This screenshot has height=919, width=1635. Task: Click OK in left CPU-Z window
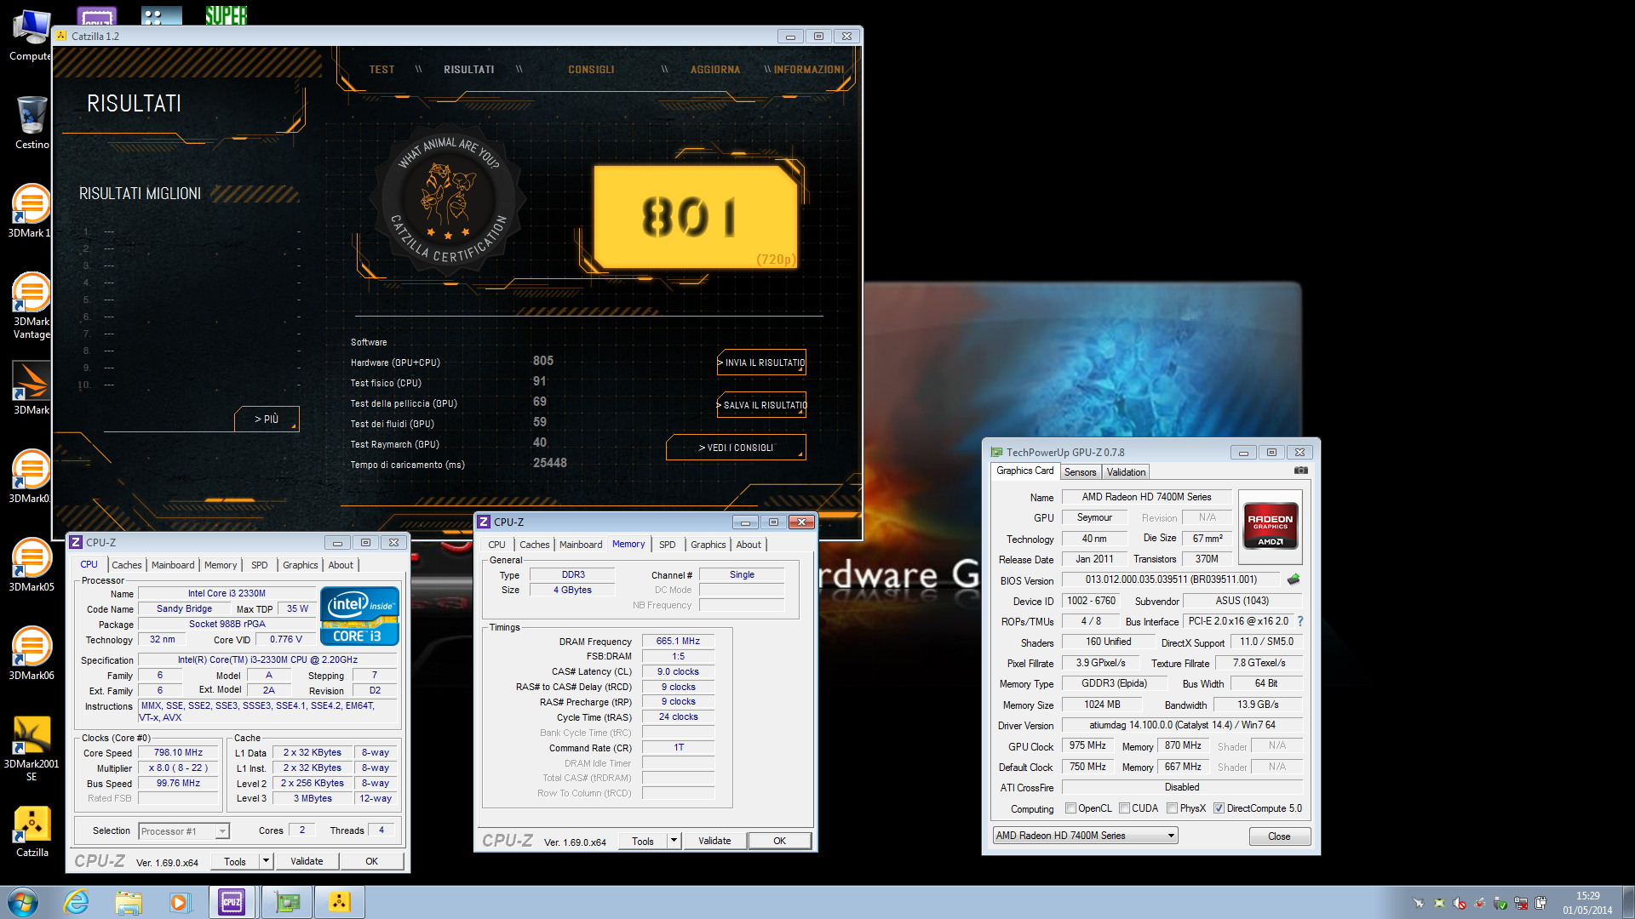coord(371,861)
